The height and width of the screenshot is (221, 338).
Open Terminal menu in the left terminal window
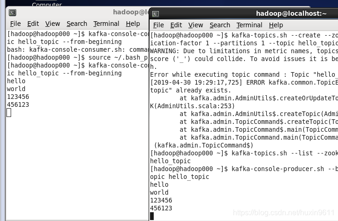pyautogui.click(x=106, y=24)
